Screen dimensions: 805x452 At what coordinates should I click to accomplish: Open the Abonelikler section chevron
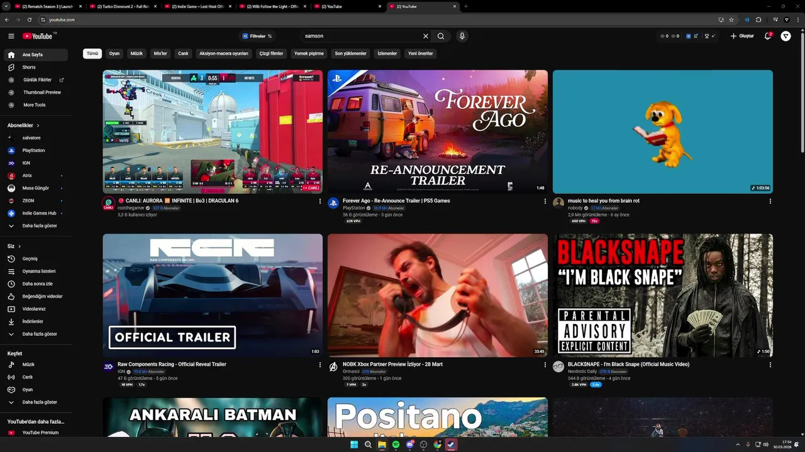point(38,126)
